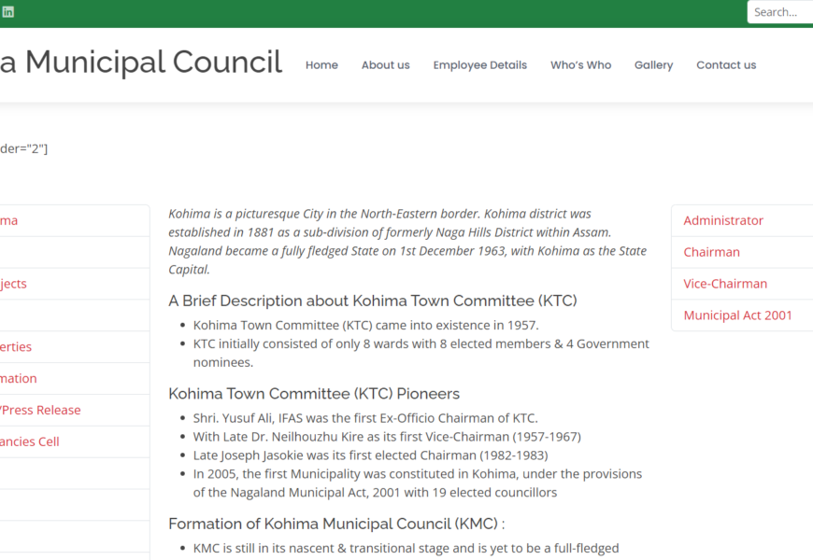The width and height of the screenshot is (813, 560).
Task: Select Who's Who in the navigation
Action: (580, 64)
